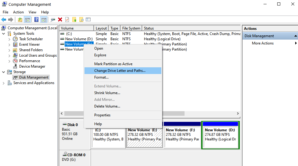Expand the Event Viewer tree node
This screenshot has height=166, width=298.
coord(9,44)
